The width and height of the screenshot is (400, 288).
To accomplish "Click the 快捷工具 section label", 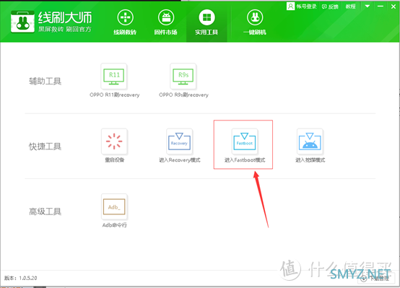I will 45,147.
